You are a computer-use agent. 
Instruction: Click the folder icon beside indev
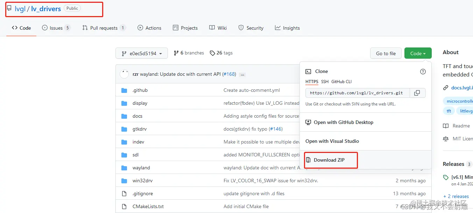tap(124, 142)
